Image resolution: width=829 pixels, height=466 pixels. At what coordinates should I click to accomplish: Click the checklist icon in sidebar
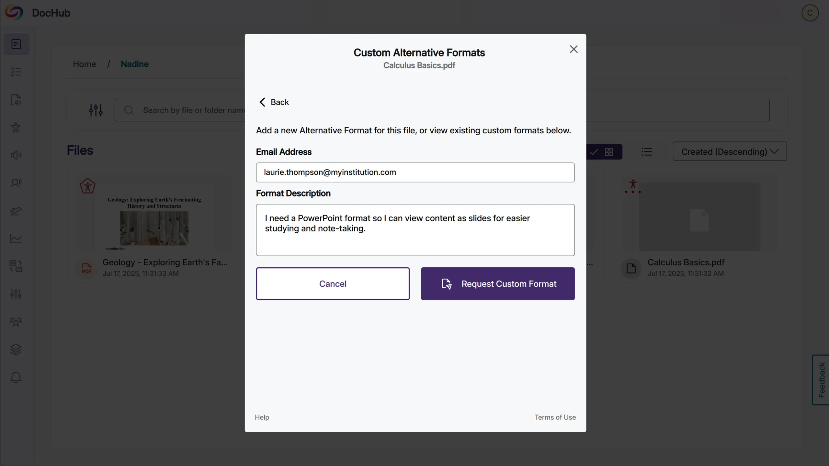pyautogui.click(x=16, y=72)
